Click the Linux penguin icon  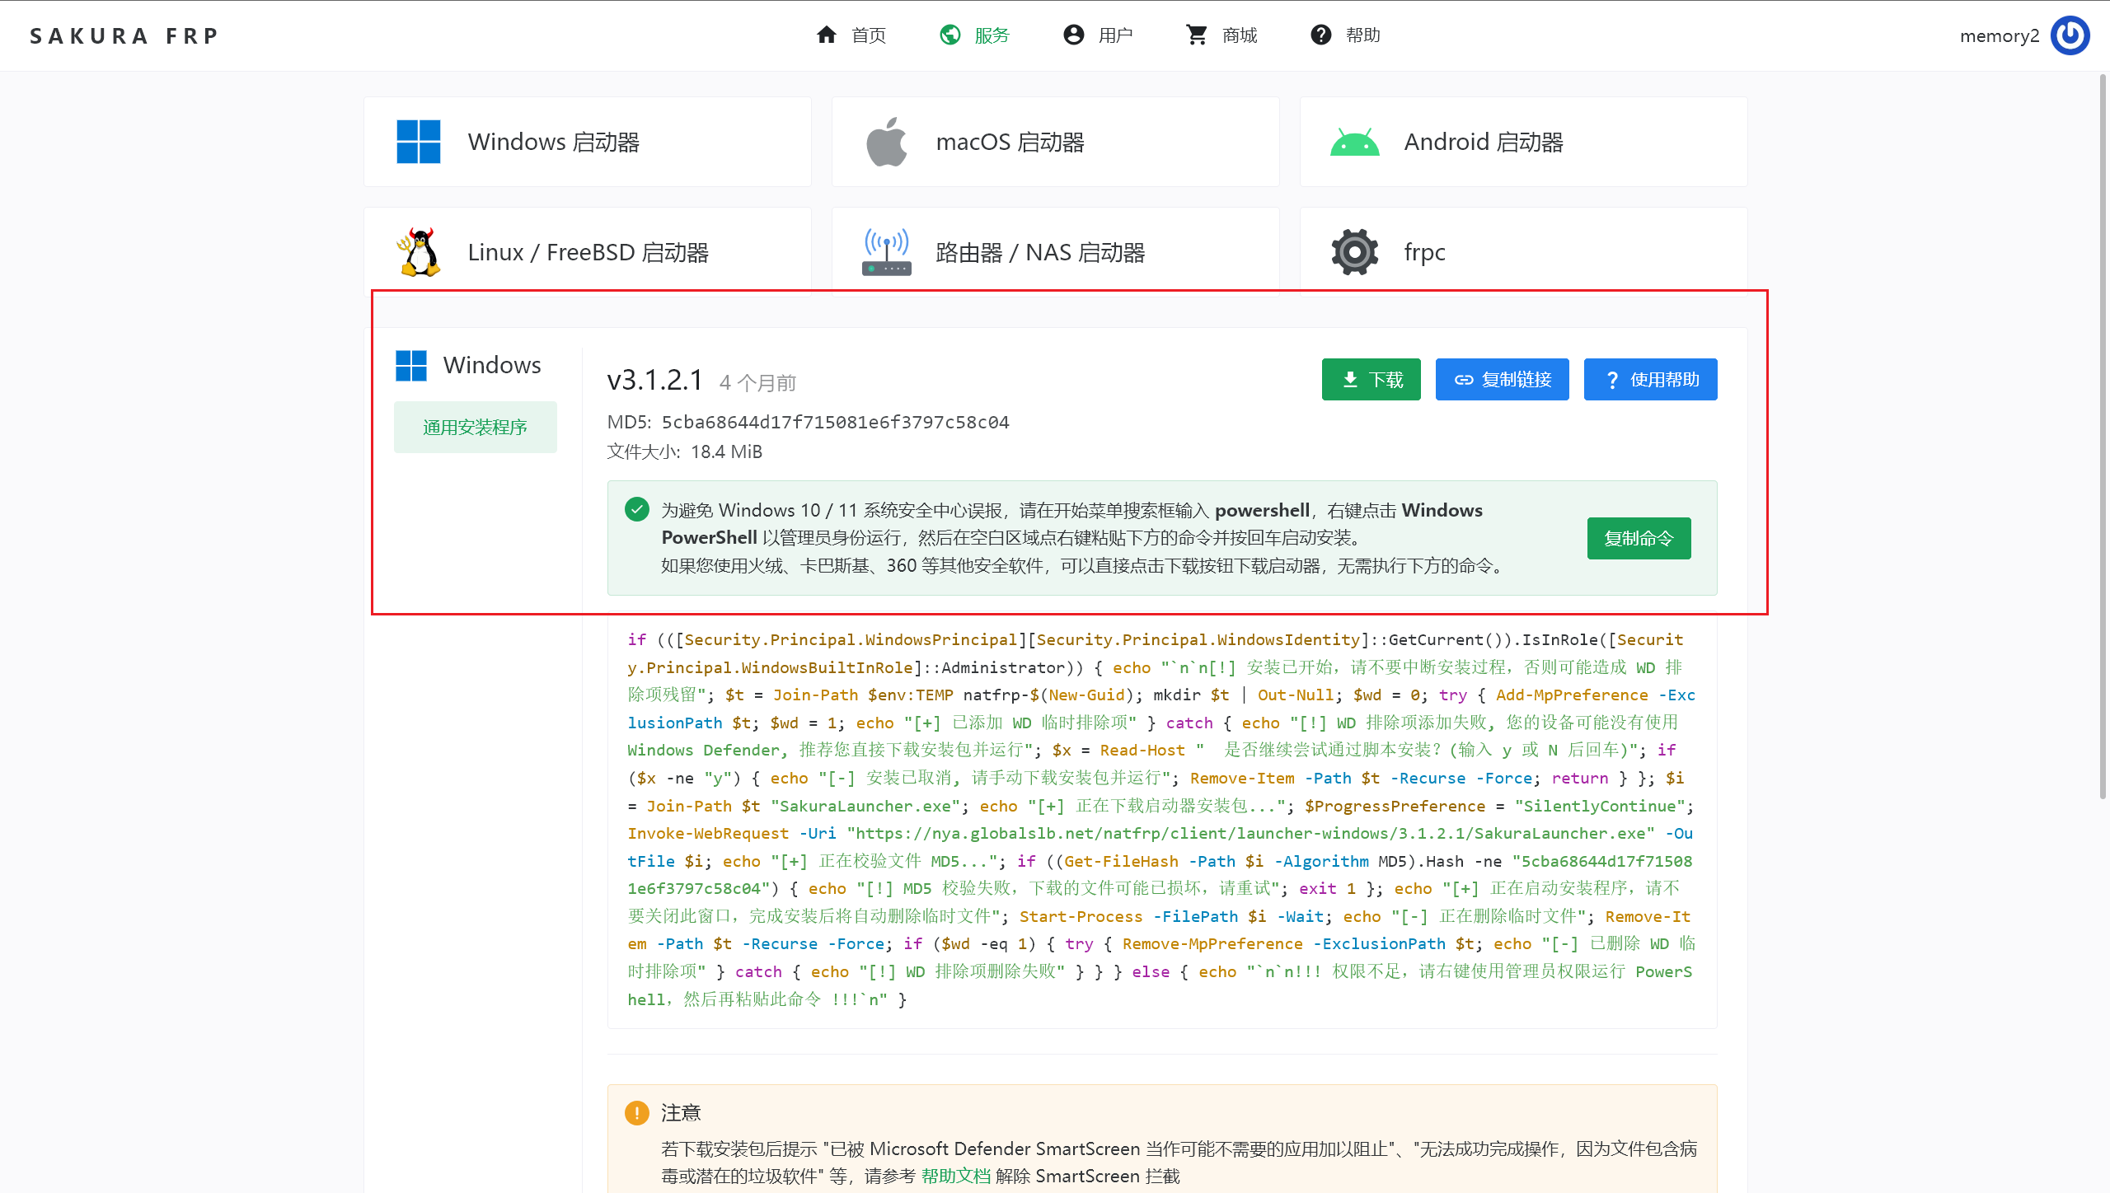[418, 252]
